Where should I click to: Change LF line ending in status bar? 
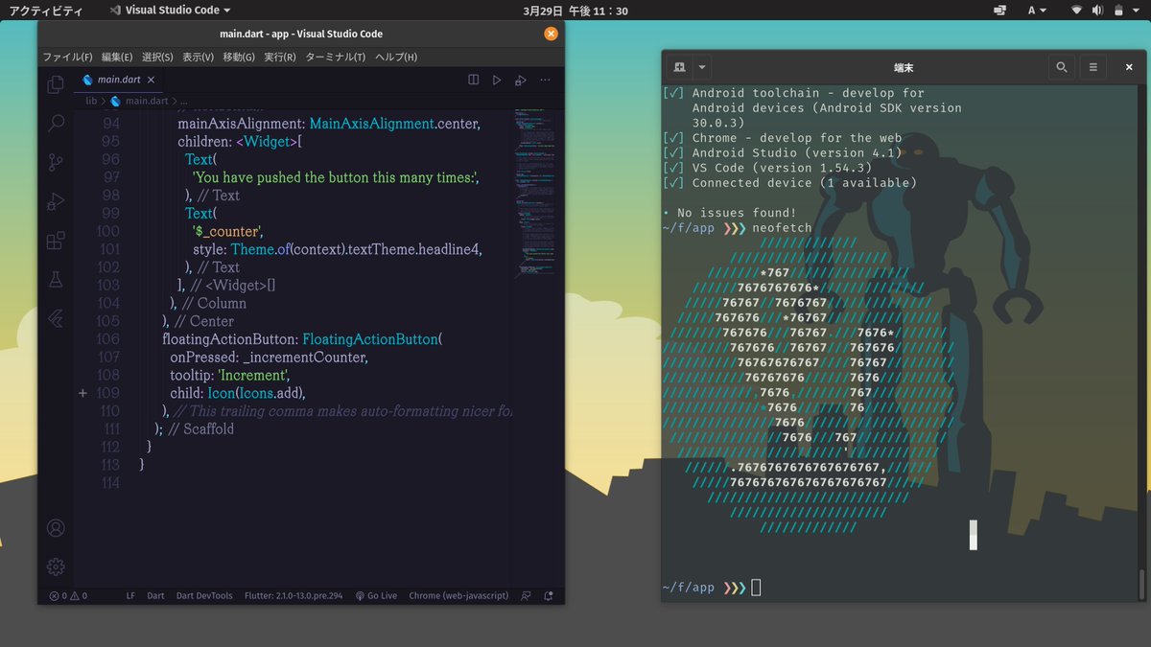pos(130,595)
